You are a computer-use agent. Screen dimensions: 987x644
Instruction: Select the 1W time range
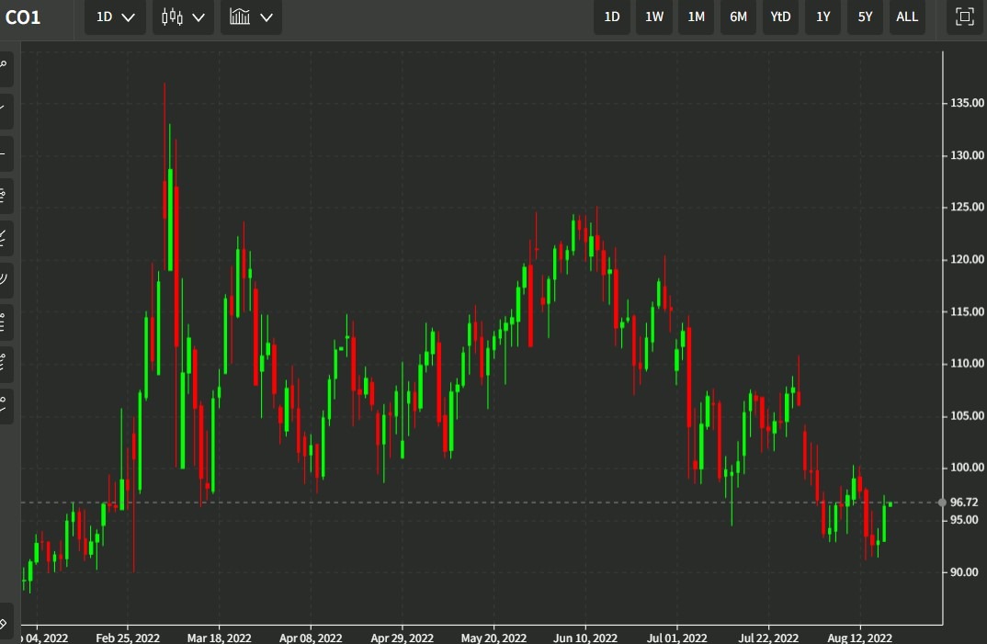click(654, 17)
